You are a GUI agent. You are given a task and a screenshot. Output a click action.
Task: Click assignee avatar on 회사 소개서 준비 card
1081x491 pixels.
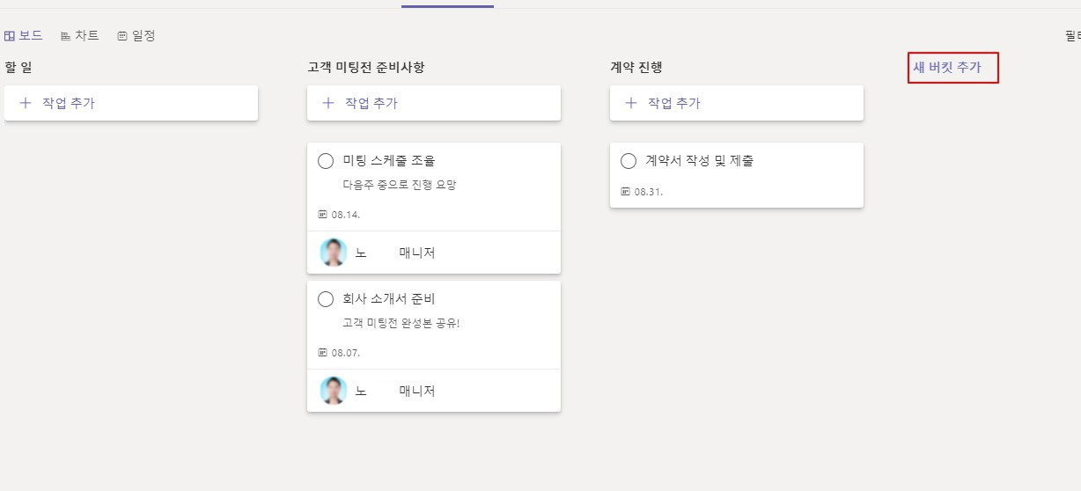point(334,391)
